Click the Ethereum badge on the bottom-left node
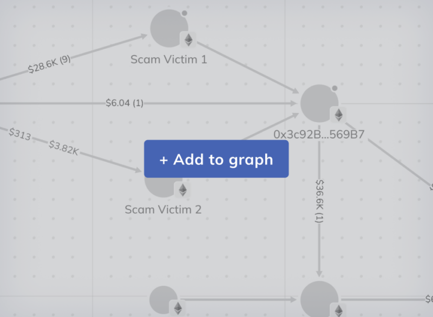 (179, 308)
